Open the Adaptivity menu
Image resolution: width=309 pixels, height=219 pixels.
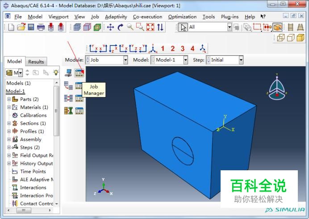point(116,17)
